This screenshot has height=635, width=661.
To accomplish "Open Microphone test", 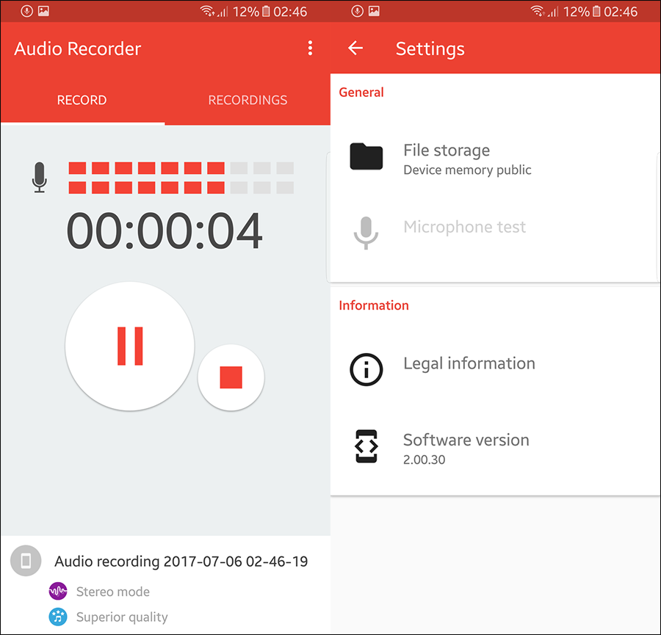I will pyautogui.click(x=464, y=227).
